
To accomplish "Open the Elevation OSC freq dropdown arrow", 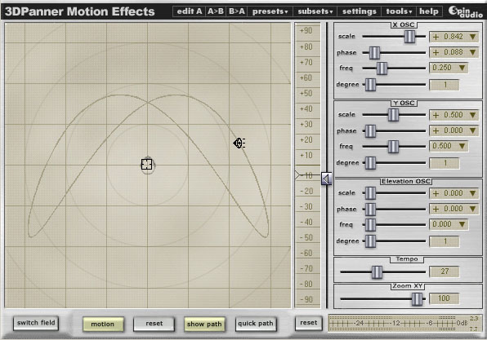I will [462, 224].
